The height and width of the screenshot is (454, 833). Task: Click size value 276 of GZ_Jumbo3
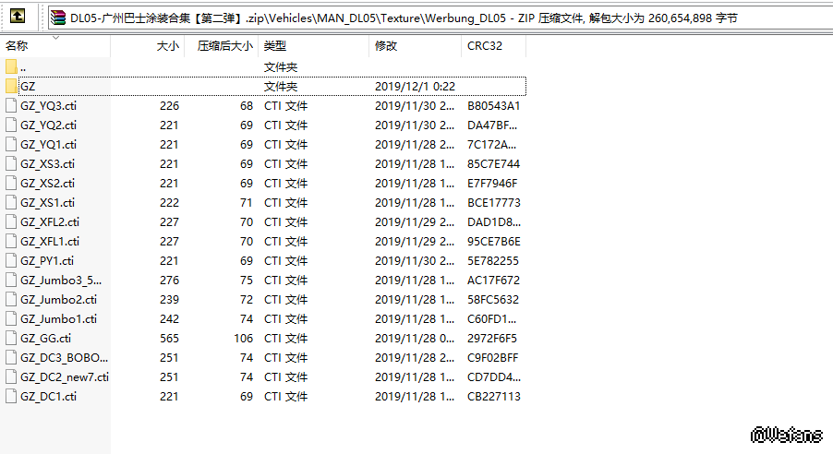point(170,281)
